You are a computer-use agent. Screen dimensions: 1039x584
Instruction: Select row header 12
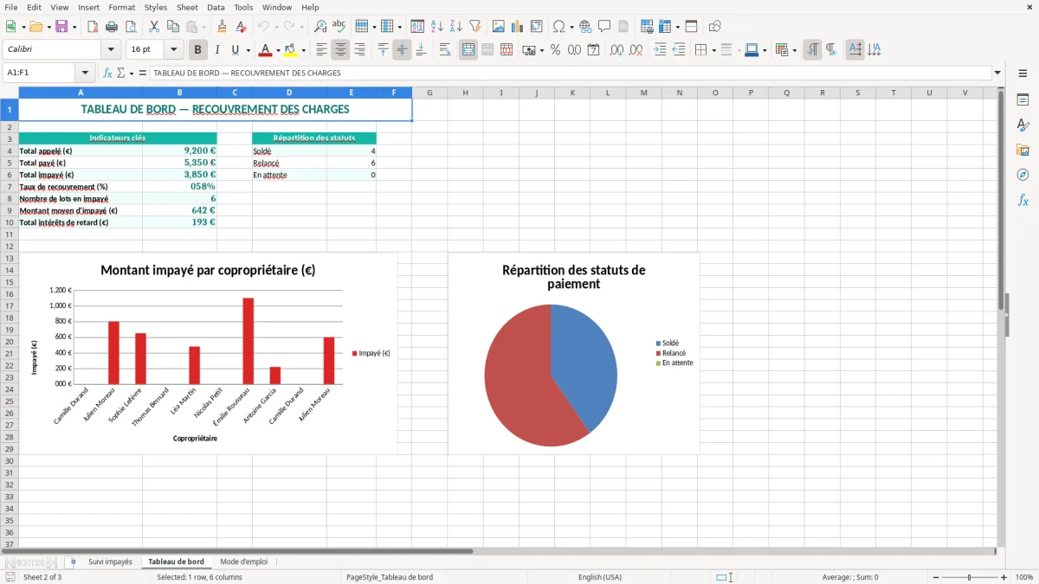pyautogui.click(x=9, y=247)
